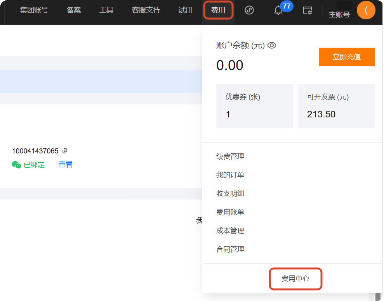Click the 0.00 balance amount
This screenshot has width=384, height=301.
230,65
